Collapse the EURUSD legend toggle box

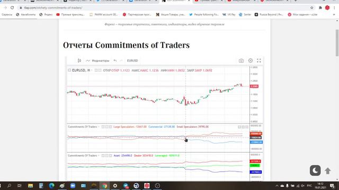pos(69,70)
